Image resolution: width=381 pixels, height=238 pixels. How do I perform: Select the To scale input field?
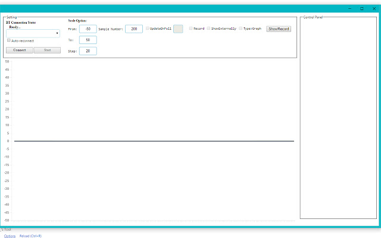click(88, 40)
